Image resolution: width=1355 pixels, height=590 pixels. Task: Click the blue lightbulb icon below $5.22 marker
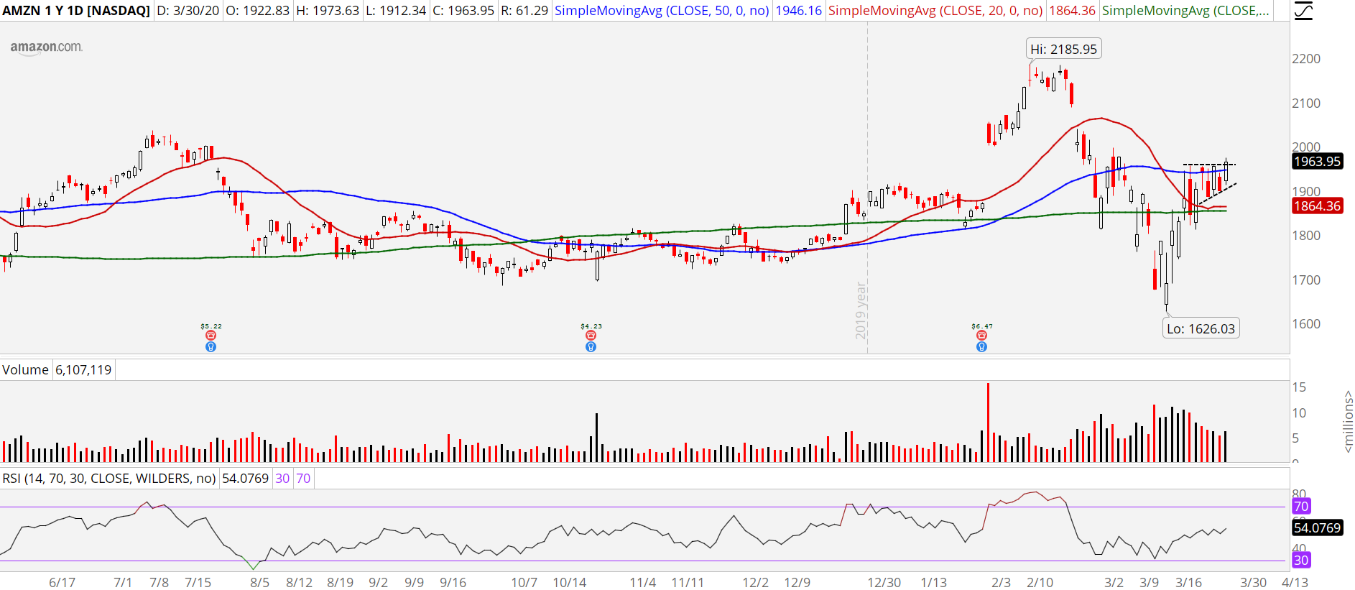pos(211,347)
